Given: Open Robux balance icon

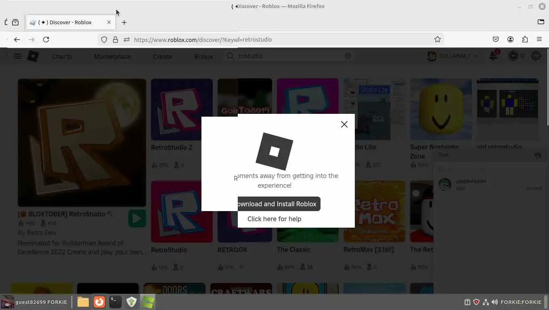Looking at the screenshot, I should (x=513, y=56).
